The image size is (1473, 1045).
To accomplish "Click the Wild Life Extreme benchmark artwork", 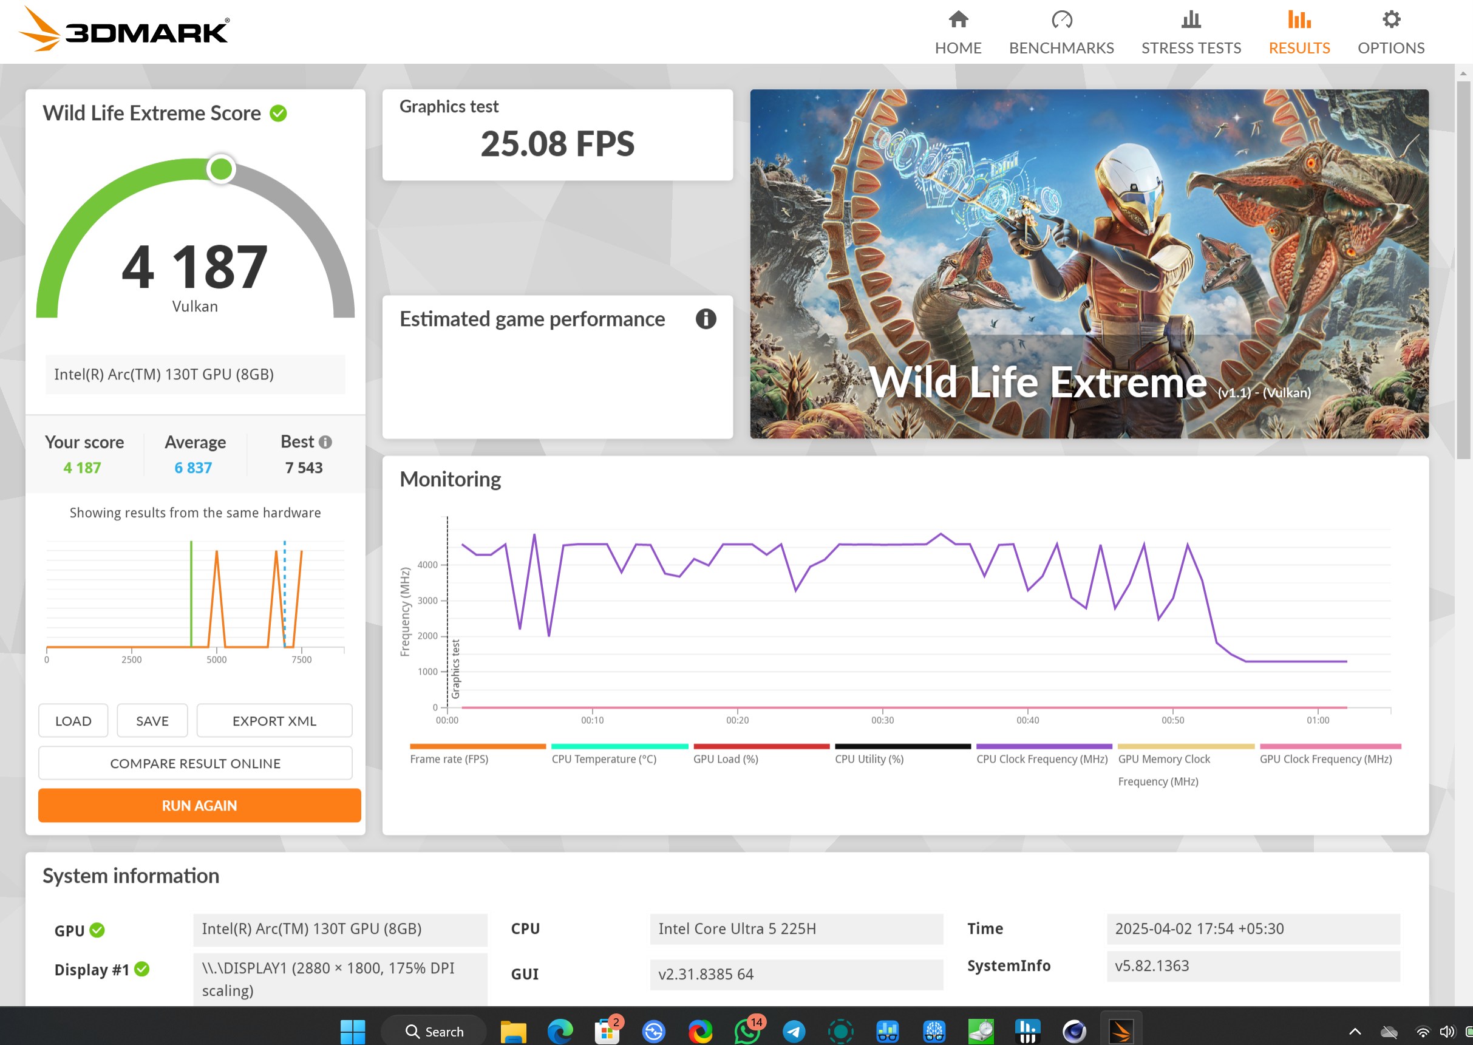I will [x=1089, y=264].
